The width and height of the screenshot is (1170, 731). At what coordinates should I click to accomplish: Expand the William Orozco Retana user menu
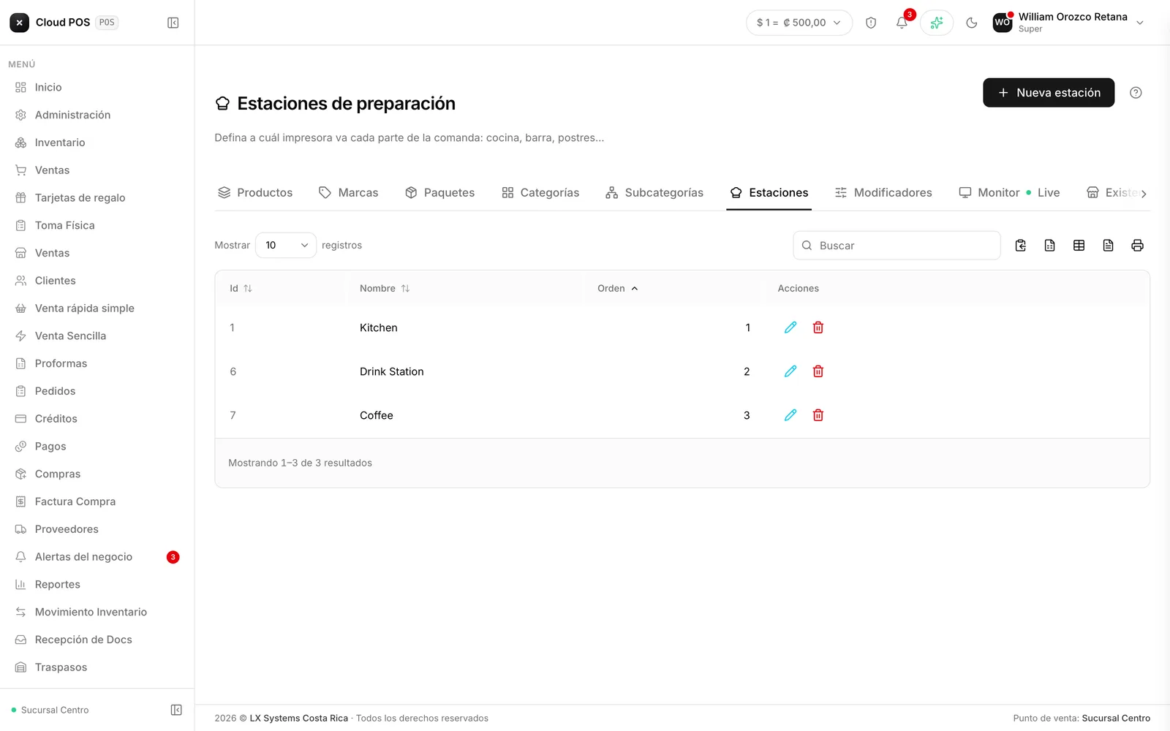[1068, 23]
